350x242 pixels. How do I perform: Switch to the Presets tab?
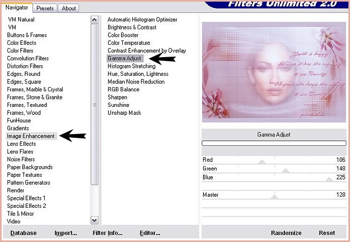click(x=45, y=8)
